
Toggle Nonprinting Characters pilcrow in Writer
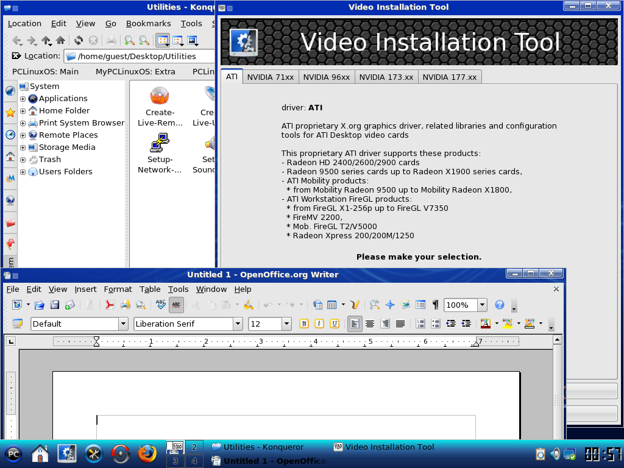[435, 305]
